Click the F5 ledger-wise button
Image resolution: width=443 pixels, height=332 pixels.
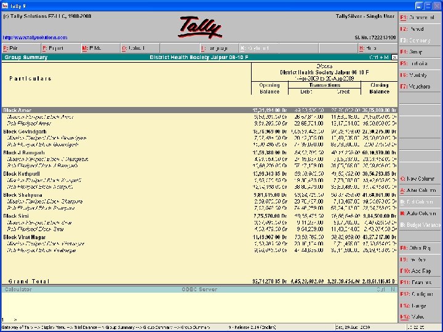[x=420, y=63]
